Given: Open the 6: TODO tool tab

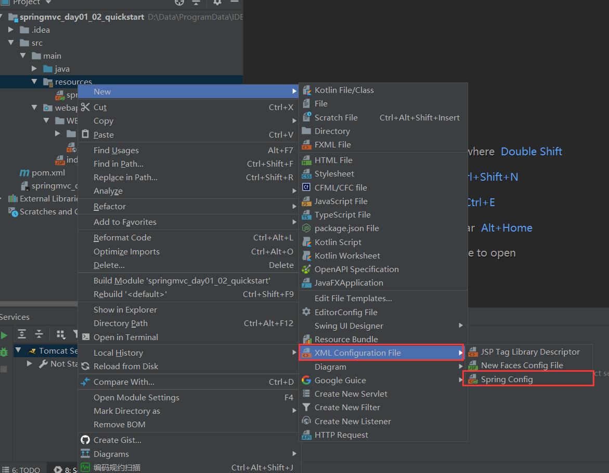Looking at the screenshot, I should tap(21, 469).
